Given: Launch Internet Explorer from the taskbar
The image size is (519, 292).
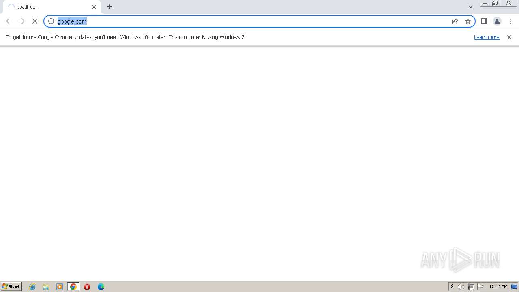Looking at the screenshot, I should [32, 287].
